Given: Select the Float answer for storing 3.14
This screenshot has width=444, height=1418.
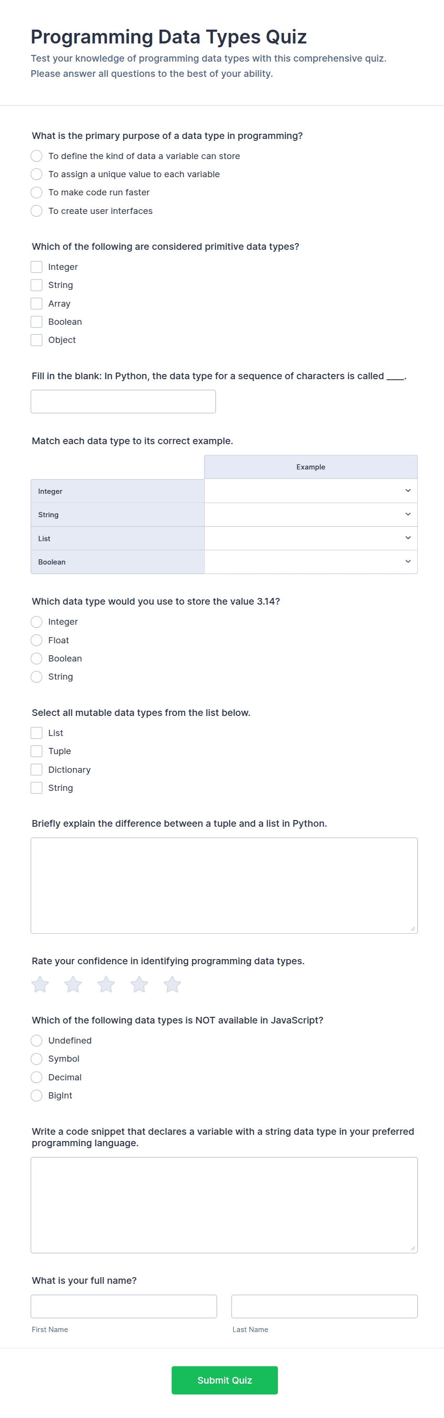Looking at the screenshot, I should (x=36, y=640).
